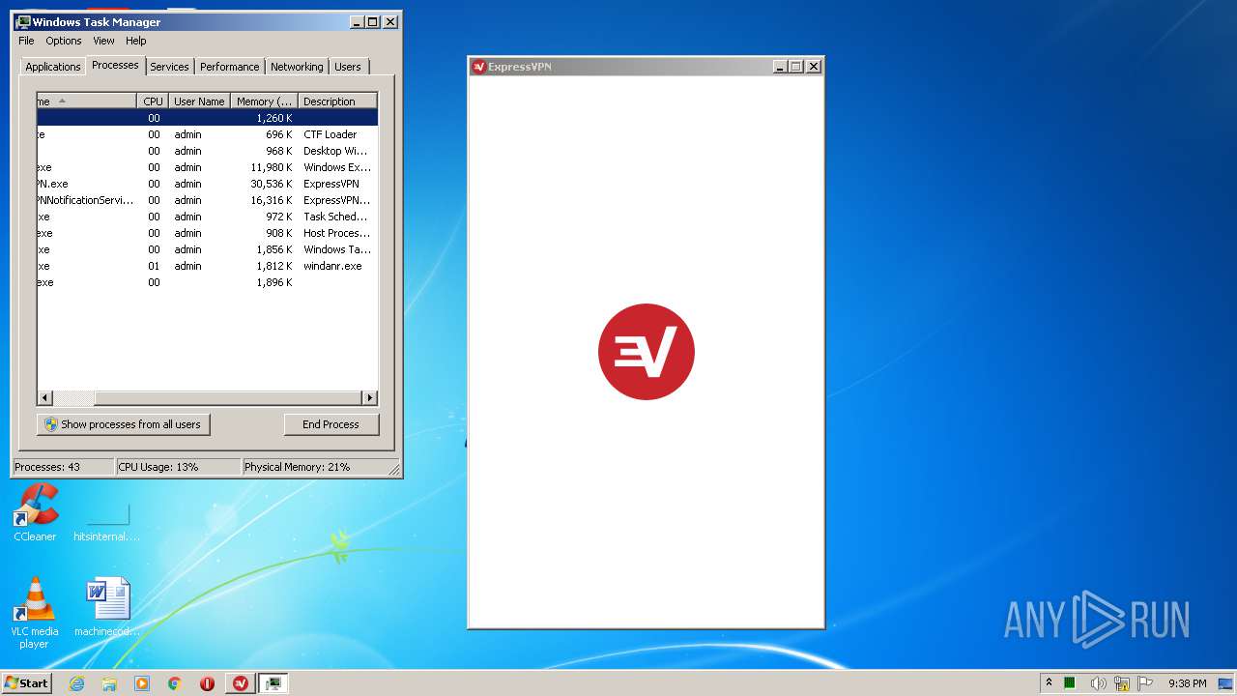
Task: Open Opera browser taskbar icon
Action: tap(207, 683)
